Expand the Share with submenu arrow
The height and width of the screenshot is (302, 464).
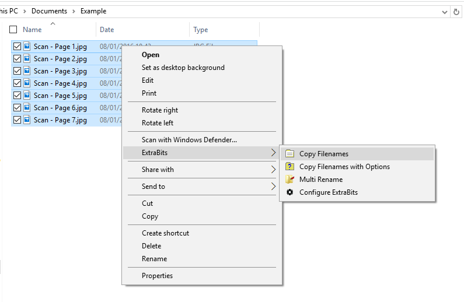coord(273,170)
